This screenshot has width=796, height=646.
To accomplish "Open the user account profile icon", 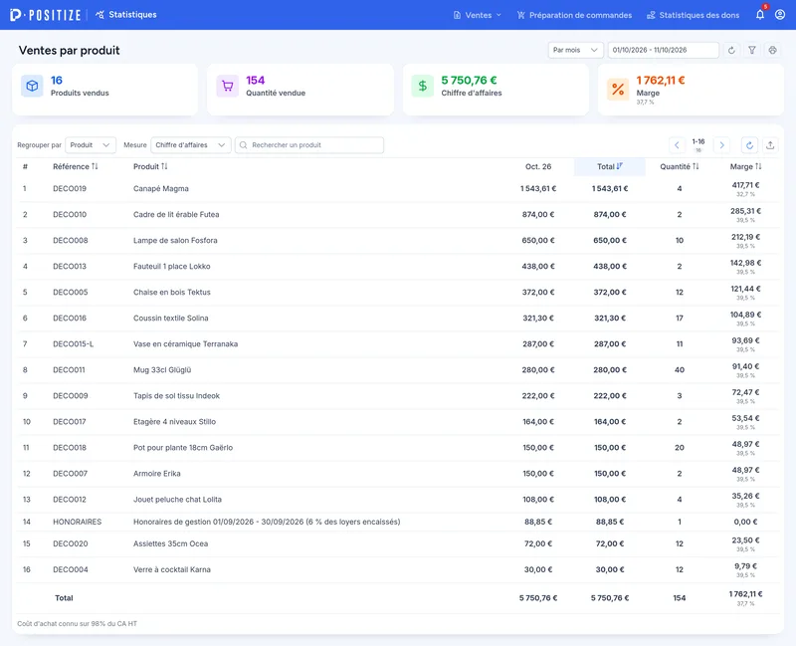I will pyautogui.click(x=780, y=15).
